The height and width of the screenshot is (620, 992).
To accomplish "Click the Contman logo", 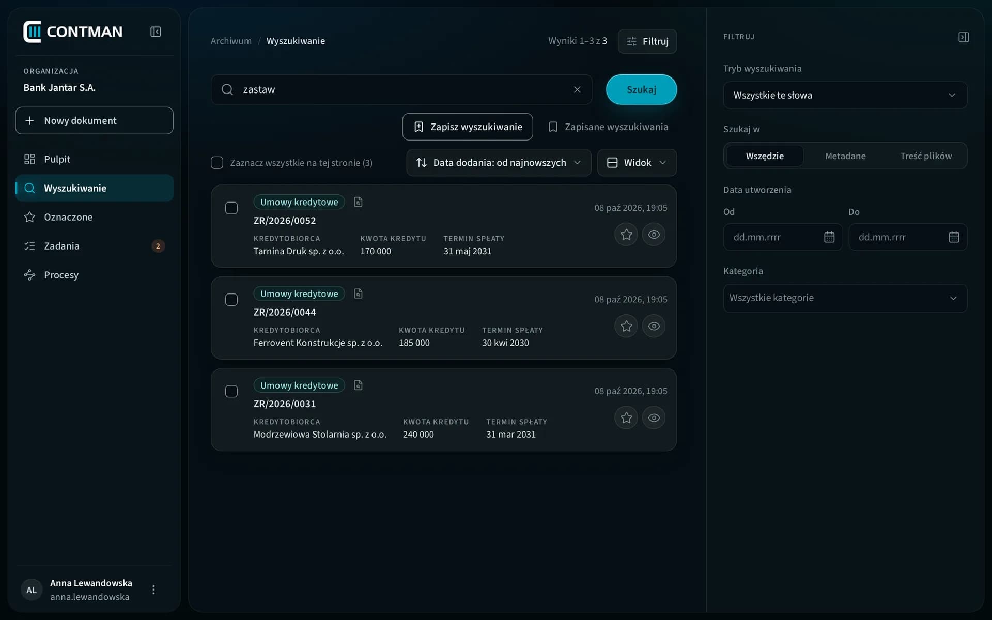I will click(73, 32).
